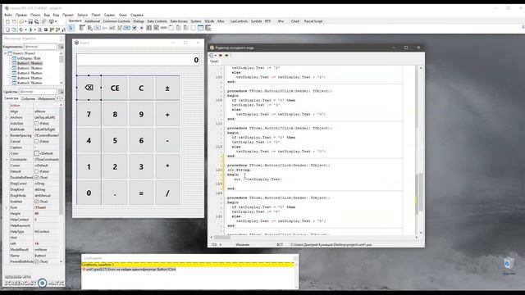
Task: Select the pointer tool in component palette
Action: coord(71,28)
